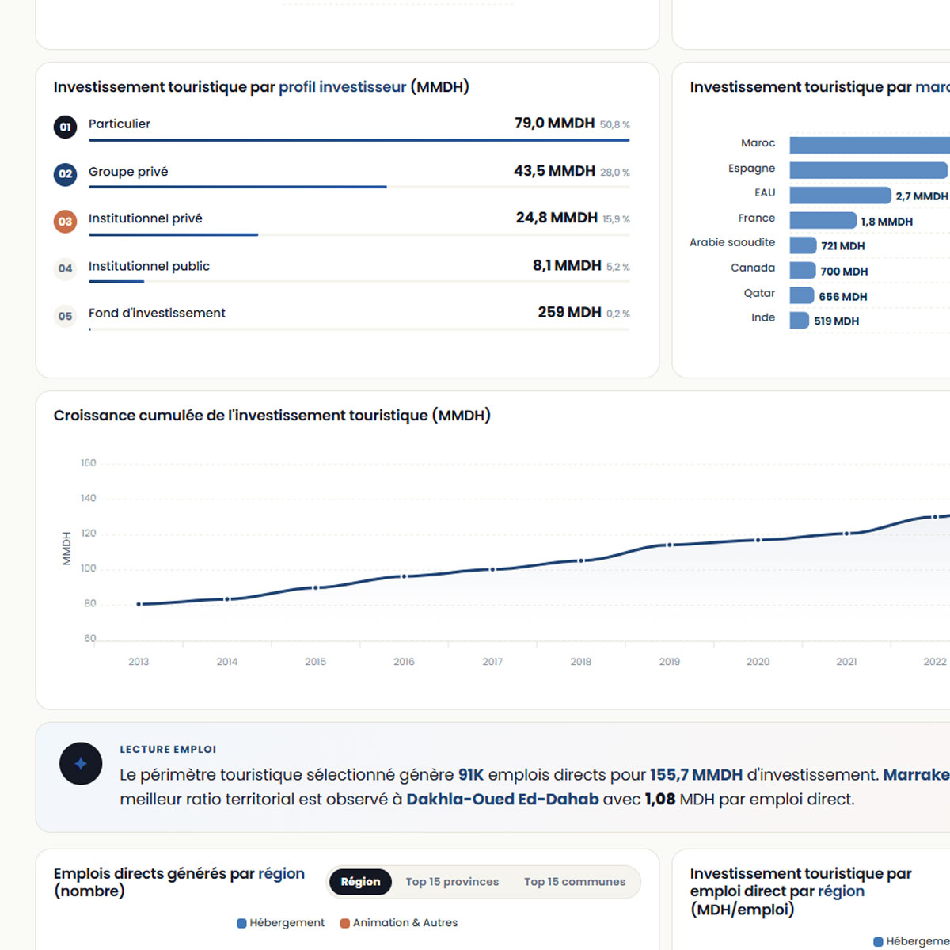Toggle the Hébergement legend in employment chart
The image size is (950, 950).
[x=281, y=923]
